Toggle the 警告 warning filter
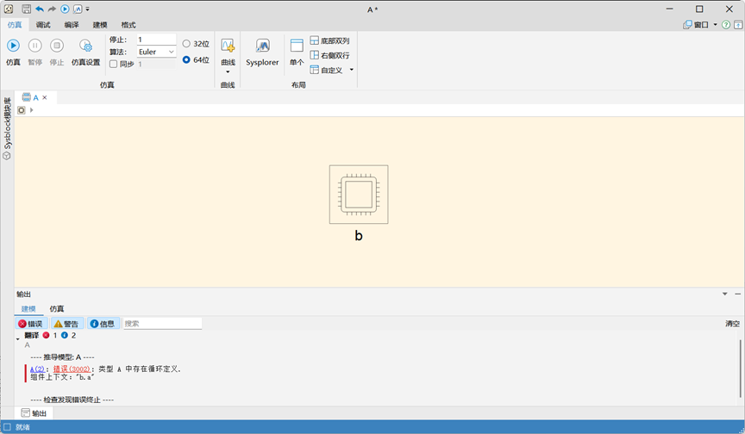This screenshot has width=745, height=434. click(x=67, y=324)
